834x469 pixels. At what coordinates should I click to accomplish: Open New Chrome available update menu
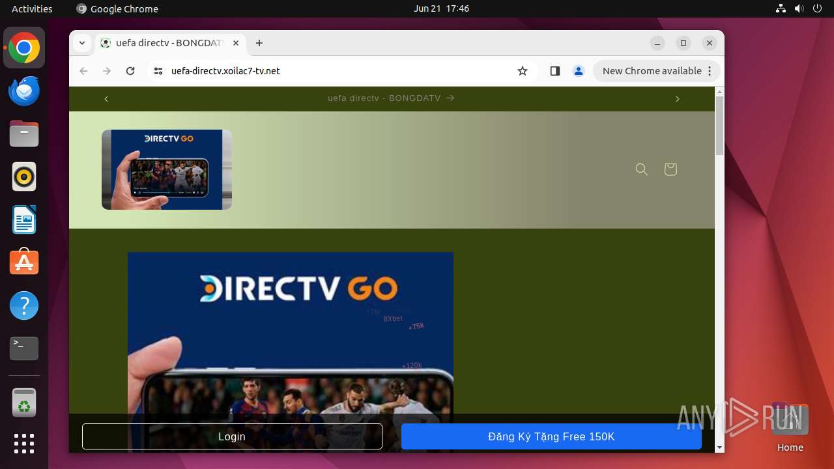(657, 71)
